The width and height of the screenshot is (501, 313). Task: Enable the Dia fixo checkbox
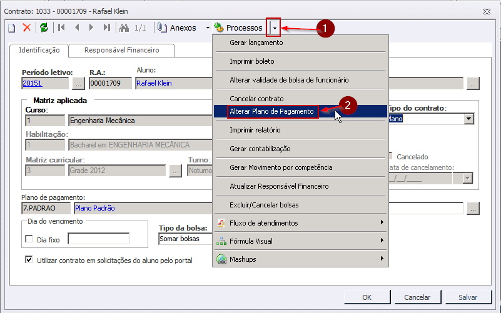tap(28, 239)
